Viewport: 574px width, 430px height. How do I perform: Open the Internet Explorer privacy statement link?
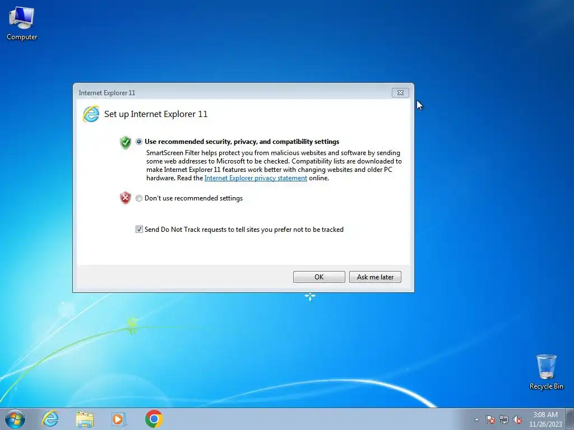(x=256, y=178)
